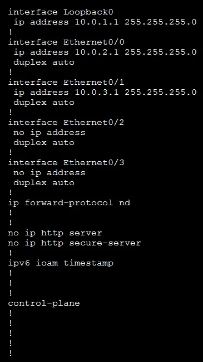203x362 pixels.
Task: Click the subnet mask on the Loopback0 line
Action: coord(161,22)
